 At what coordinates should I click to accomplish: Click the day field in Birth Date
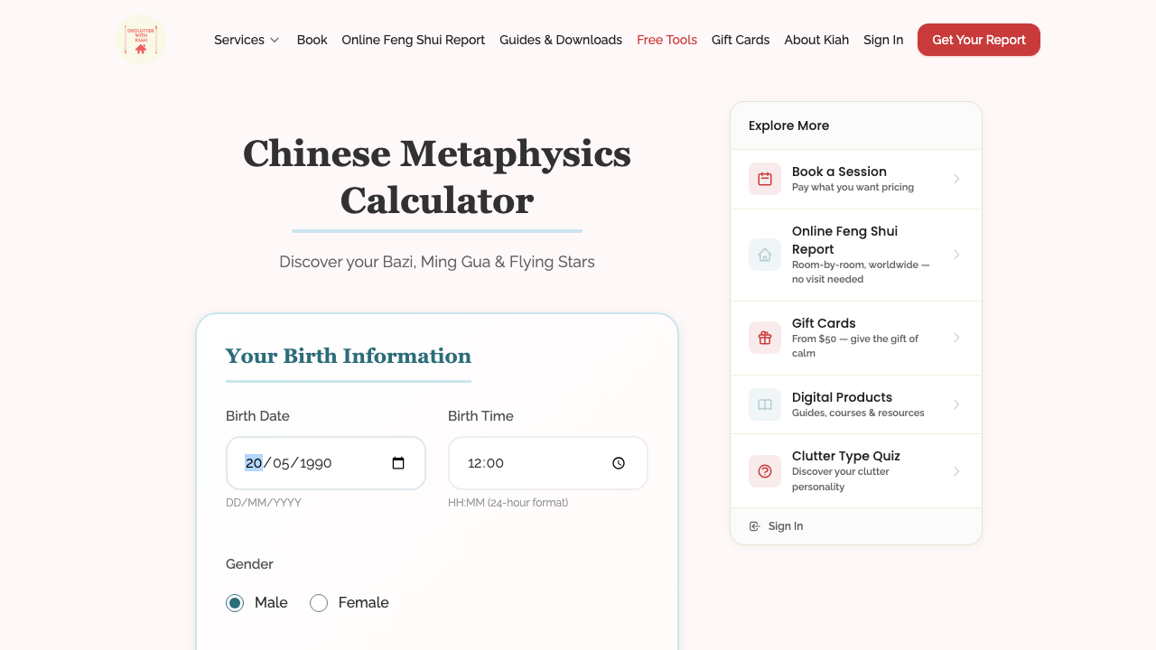(x=254, y=463)
